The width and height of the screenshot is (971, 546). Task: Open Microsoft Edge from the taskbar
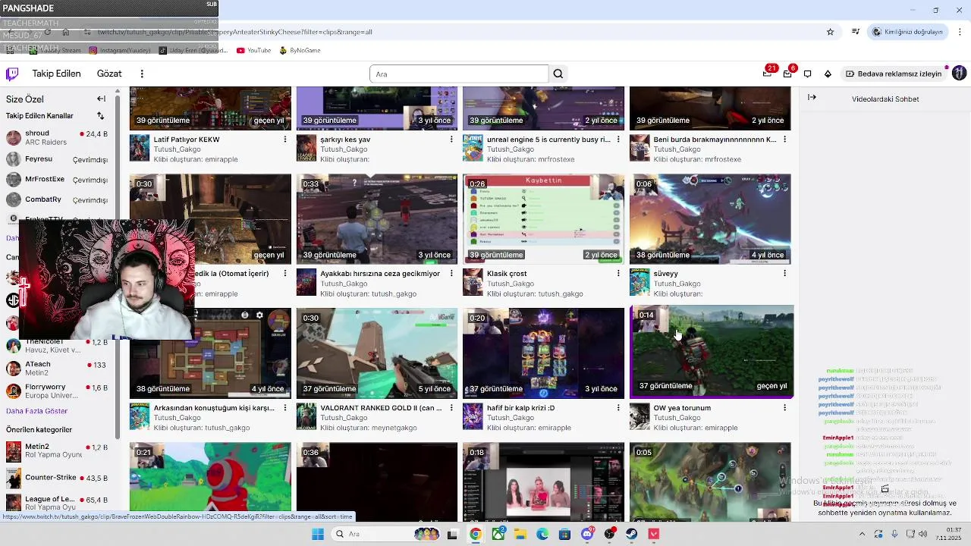tap(542, 534)
